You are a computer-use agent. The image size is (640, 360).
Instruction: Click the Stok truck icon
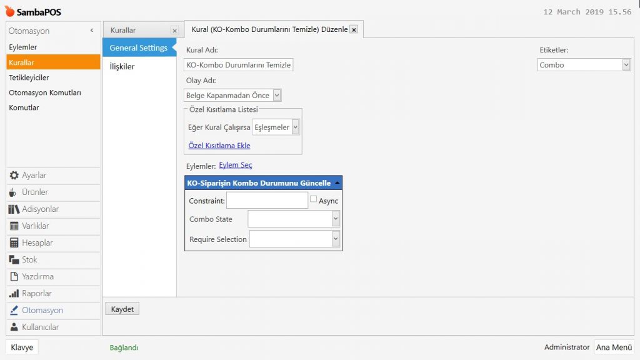pyautogui.click(x=14, y=260)
